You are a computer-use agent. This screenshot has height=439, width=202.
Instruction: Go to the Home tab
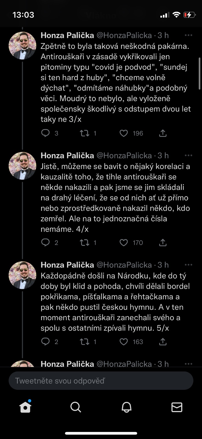pyautogui.click(x=25, y=407)
